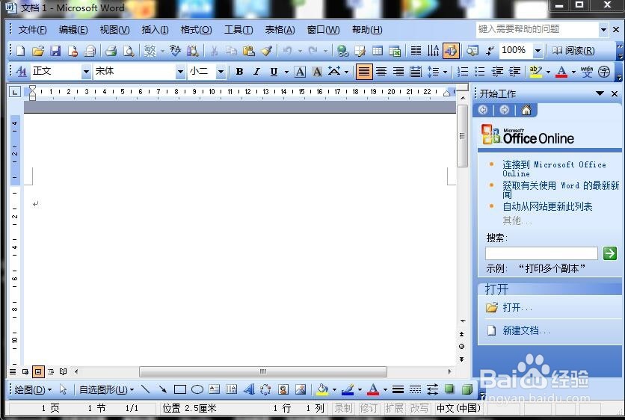Click the Cut scissors icon
Image resolution: width=625 pixels, height=420 pixels.
point(214,51)
